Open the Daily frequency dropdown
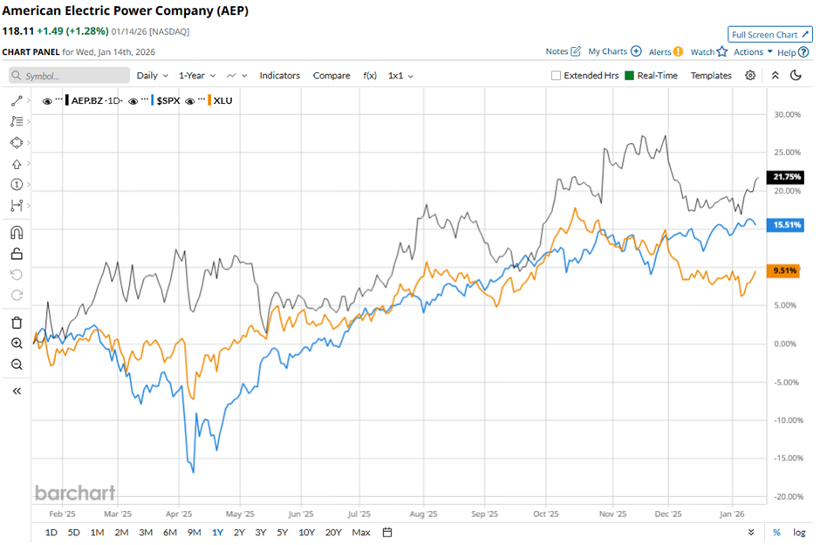820x545 pixels. tap(152, 76)
